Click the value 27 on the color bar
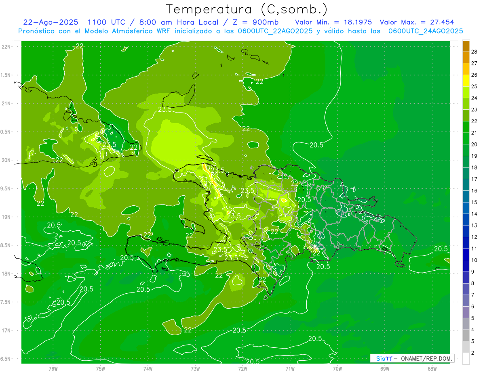 (474, 63)
